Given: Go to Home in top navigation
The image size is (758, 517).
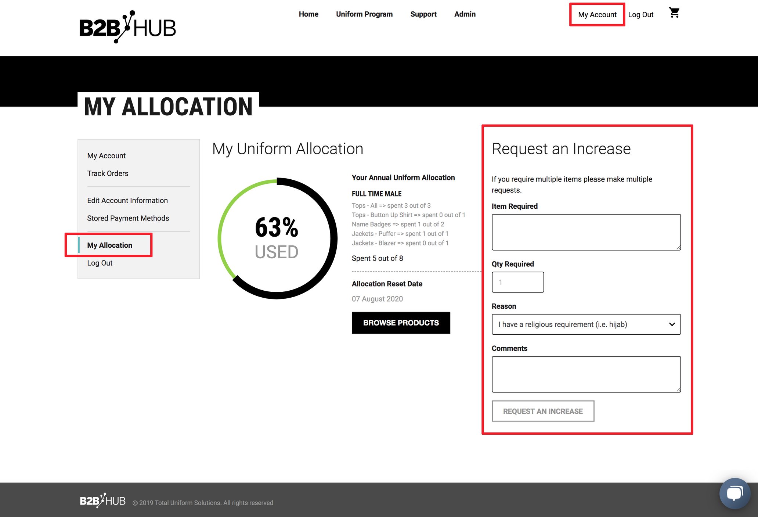Looking at the screenshot, I should pyautogui.click(x=308, y=14).
